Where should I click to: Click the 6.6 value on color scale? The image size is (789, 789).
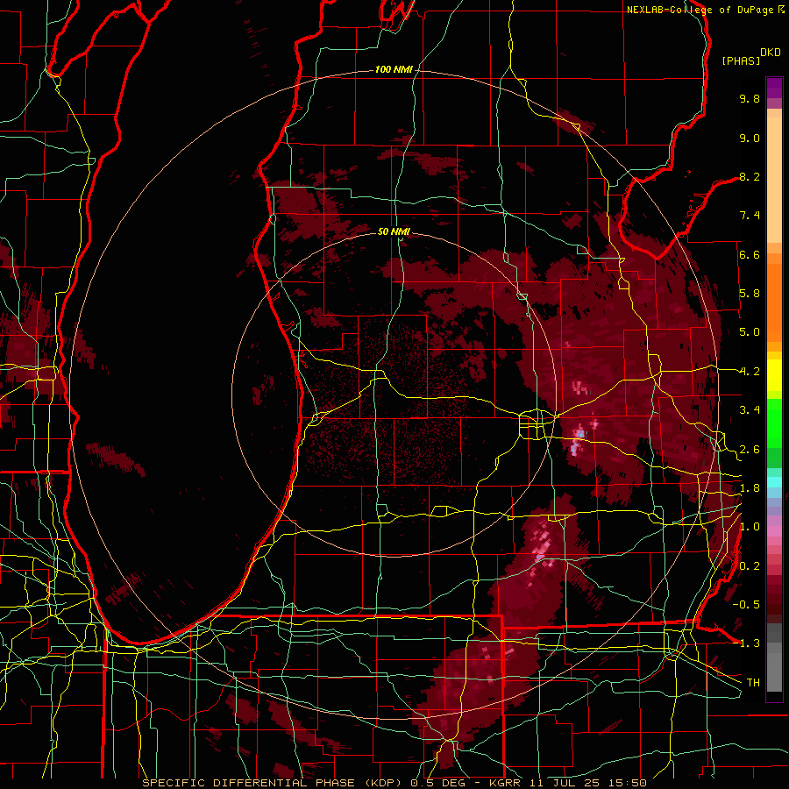tap(750, 254)
